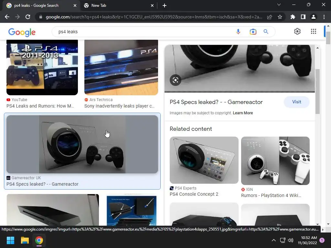Click Sony inadvertently leaks player result title
331x248 pixels.
tap(120, 106)
